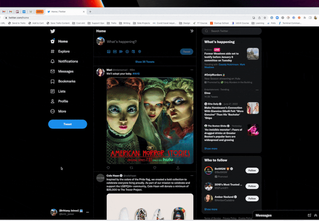319x221 pixels.
Task: Add a GIF to the tweet
Action: [115, 52]
